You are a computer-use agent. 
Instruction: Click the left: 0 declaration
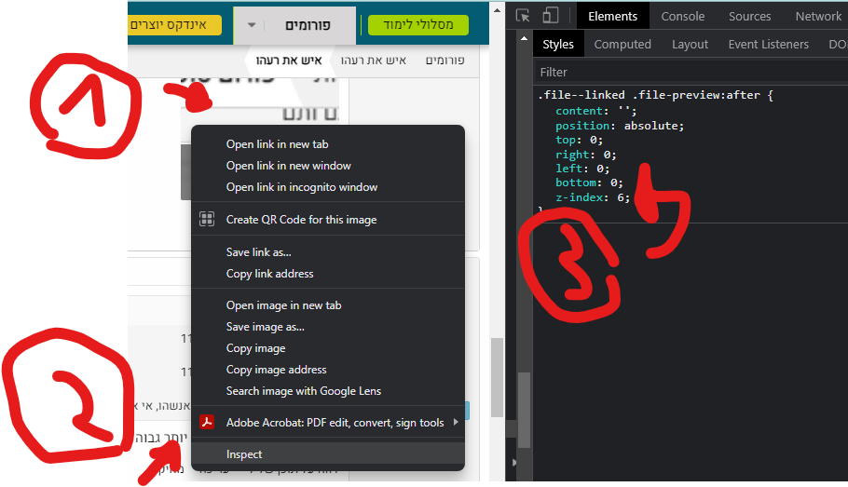click(582, 169)
